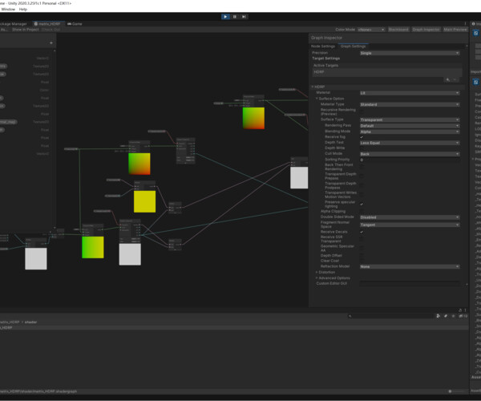Toggle the Alpha Clipping checkbox
481x401 pixels.
pos(362,212)
